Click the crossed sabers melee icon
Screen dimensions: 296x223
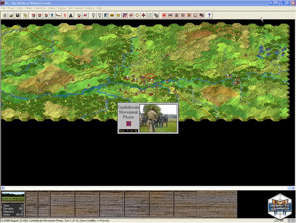coord(79,15)
